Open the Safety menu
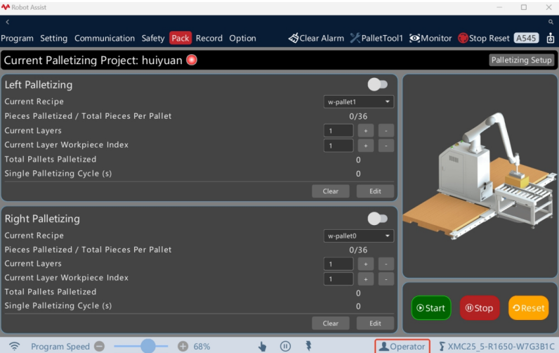The width and height of the screenshot is (559, 353). tap(153, 38)
